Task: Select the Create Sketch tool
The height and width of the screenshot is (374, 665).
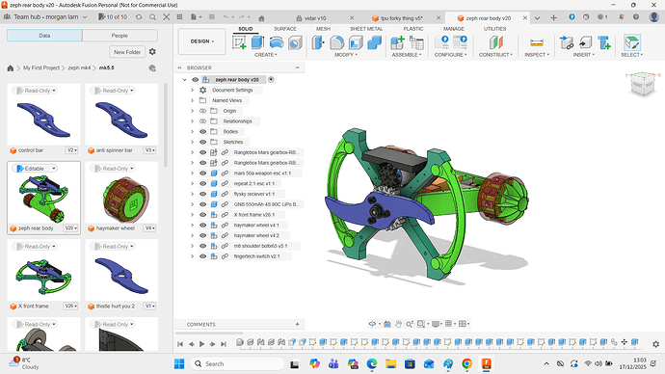Action: point(240,42)
